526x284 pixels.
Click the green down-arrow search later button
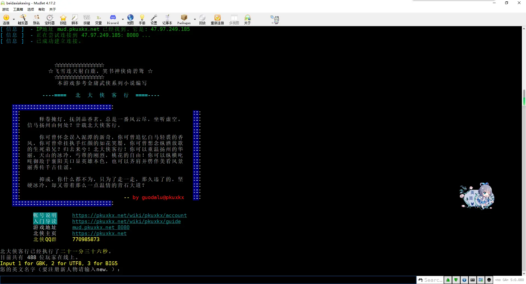[x=456, y=280]
